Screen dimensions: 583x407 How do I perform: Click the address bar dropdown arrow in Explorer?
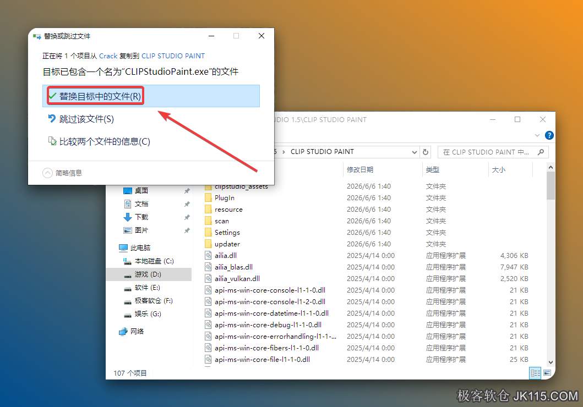[414, 152]
